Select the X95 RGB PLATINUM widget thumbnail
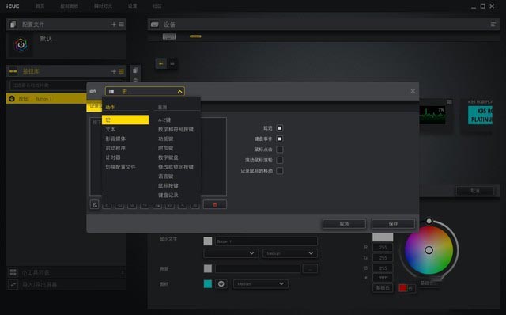Screen dimensions: 506x315 tap(480, 115)
